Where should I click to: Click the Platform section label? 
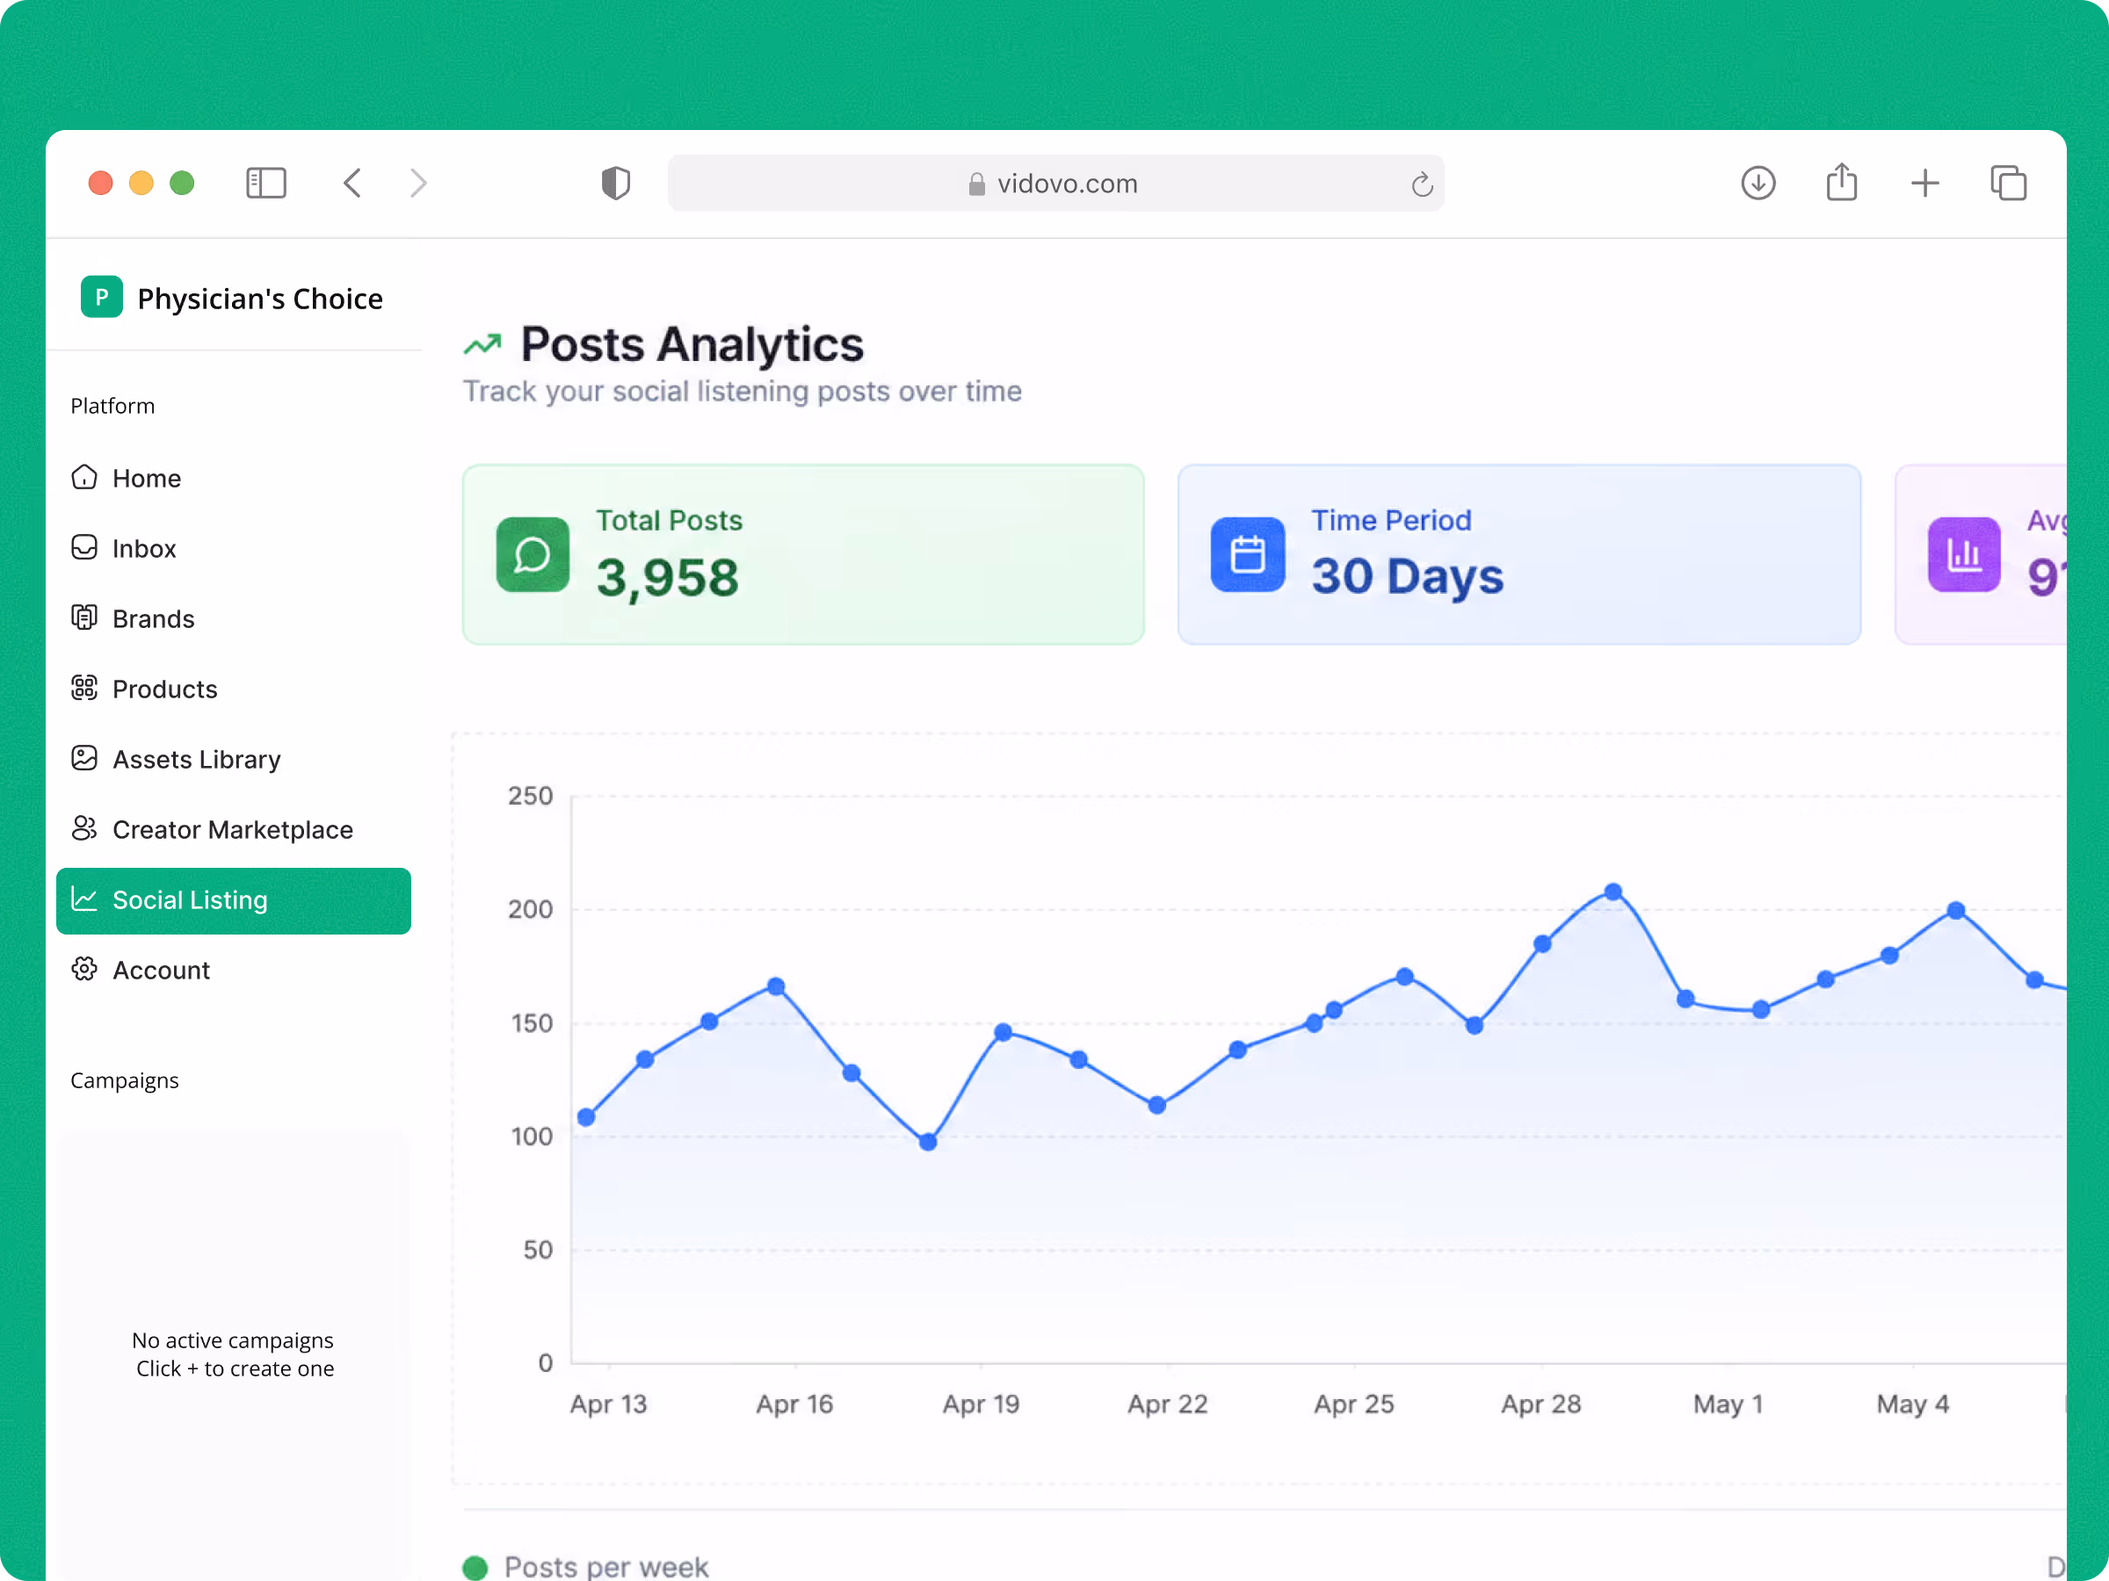tap(112, 406)
